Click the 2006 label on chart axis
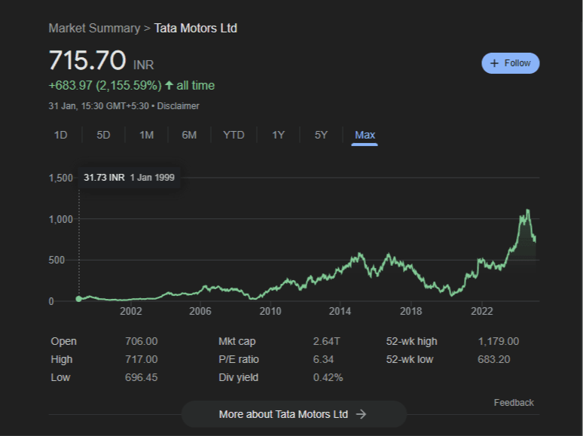Image resolution: width=583 pixels, height=436 pixels. click(x=200, y=311)
